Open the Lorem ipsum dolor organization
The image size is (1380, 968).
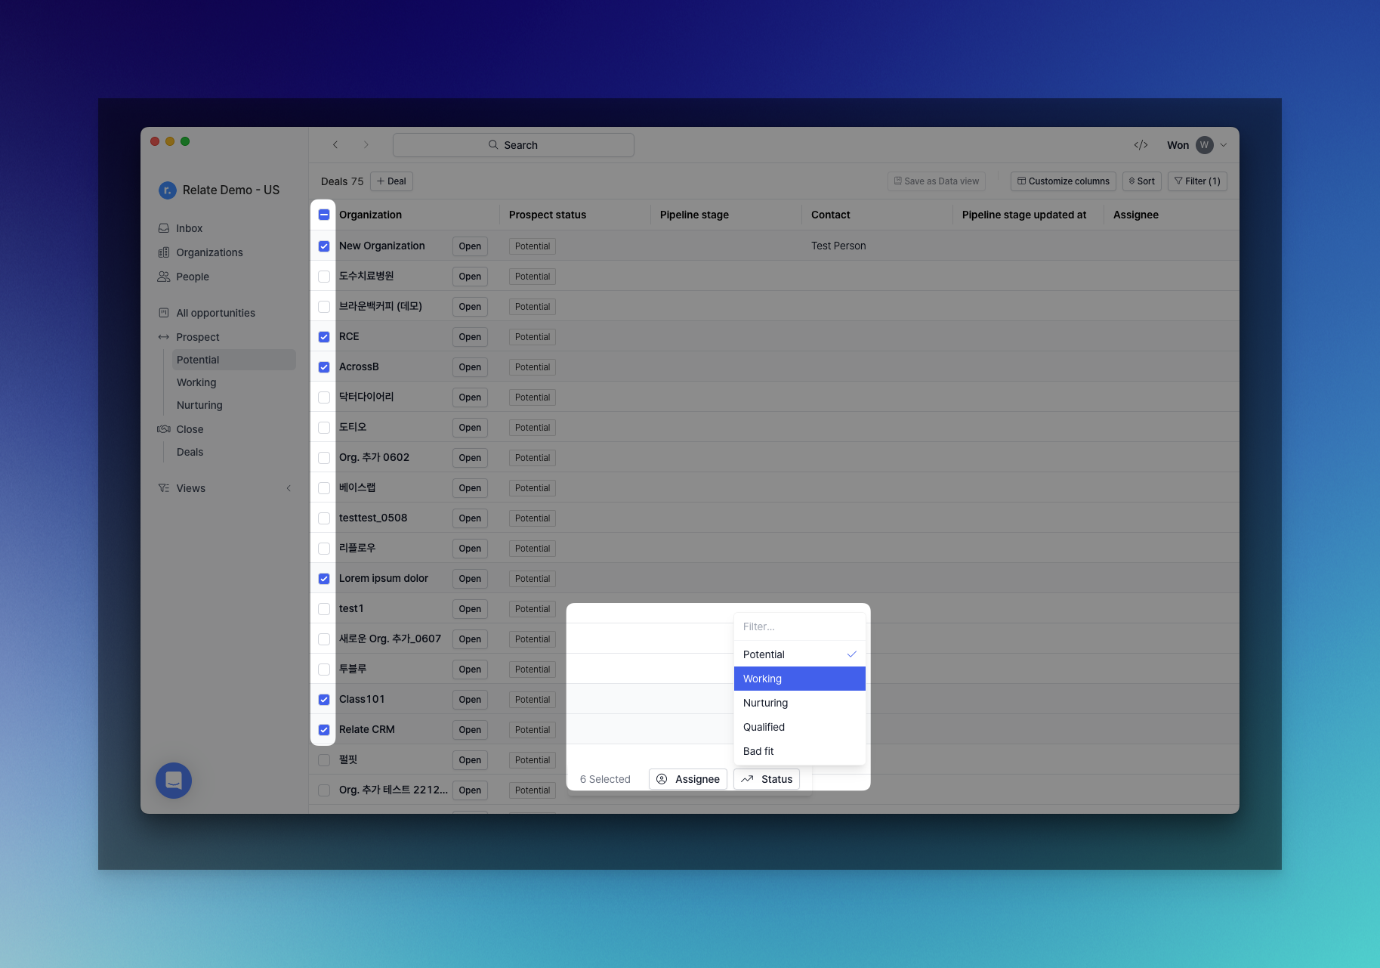pyautogui.click(x=384, y=578)
